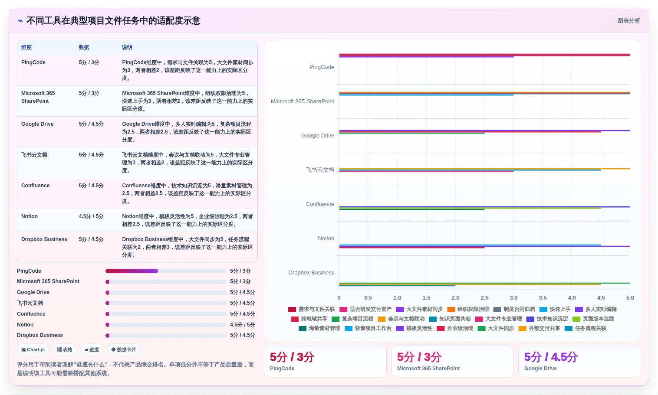
Task: Click the blue icon beside the chart title
Action: [20, 21]
